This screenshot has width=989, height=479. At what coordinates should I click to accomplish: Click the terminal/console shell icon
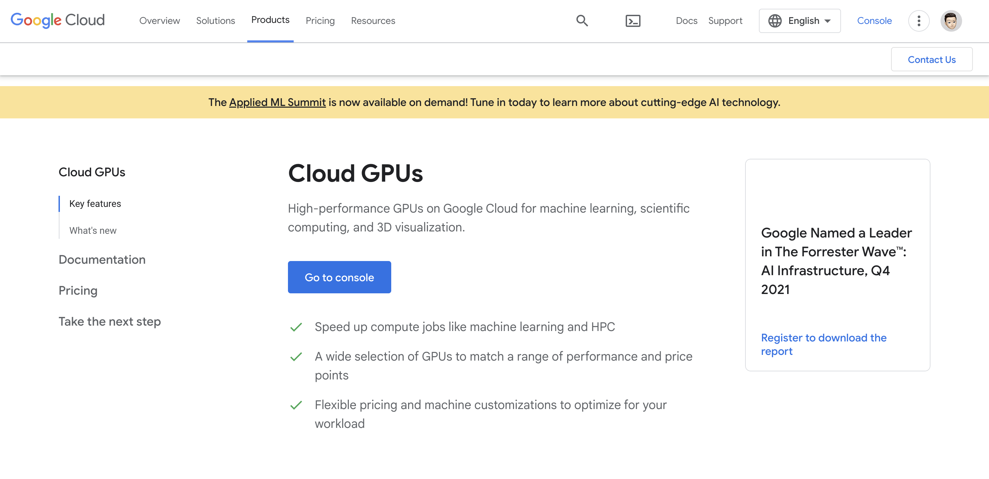click(632, 20)
